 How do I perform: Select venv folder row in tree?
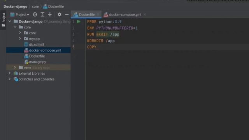point(39,68)
